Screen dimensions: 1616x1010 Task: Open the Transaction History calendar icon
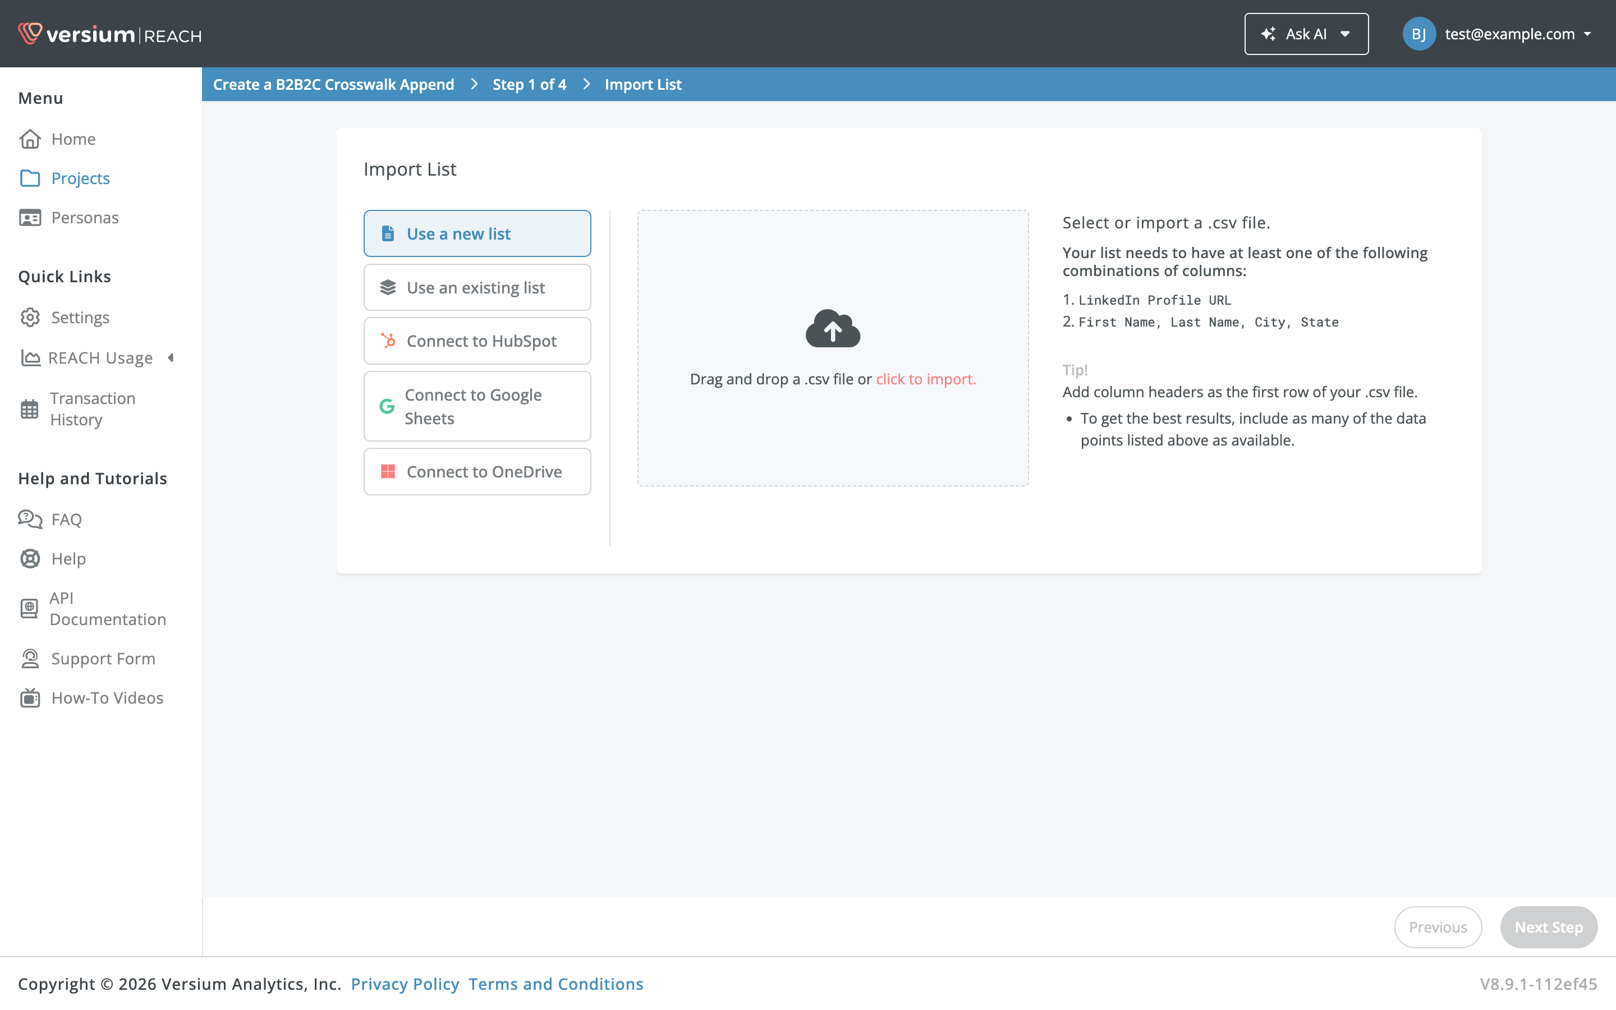tap(29, 409)
